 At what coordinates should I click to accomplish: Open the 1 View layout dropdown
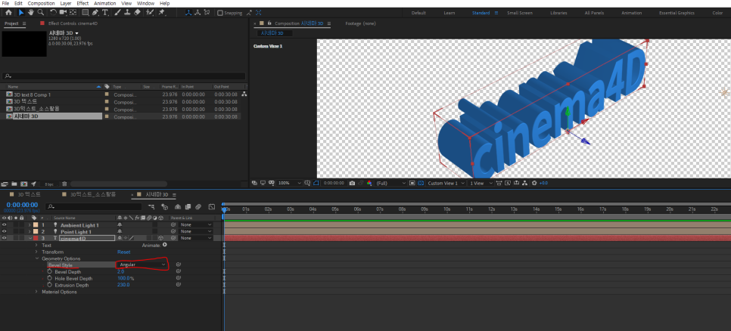(481, 183)
